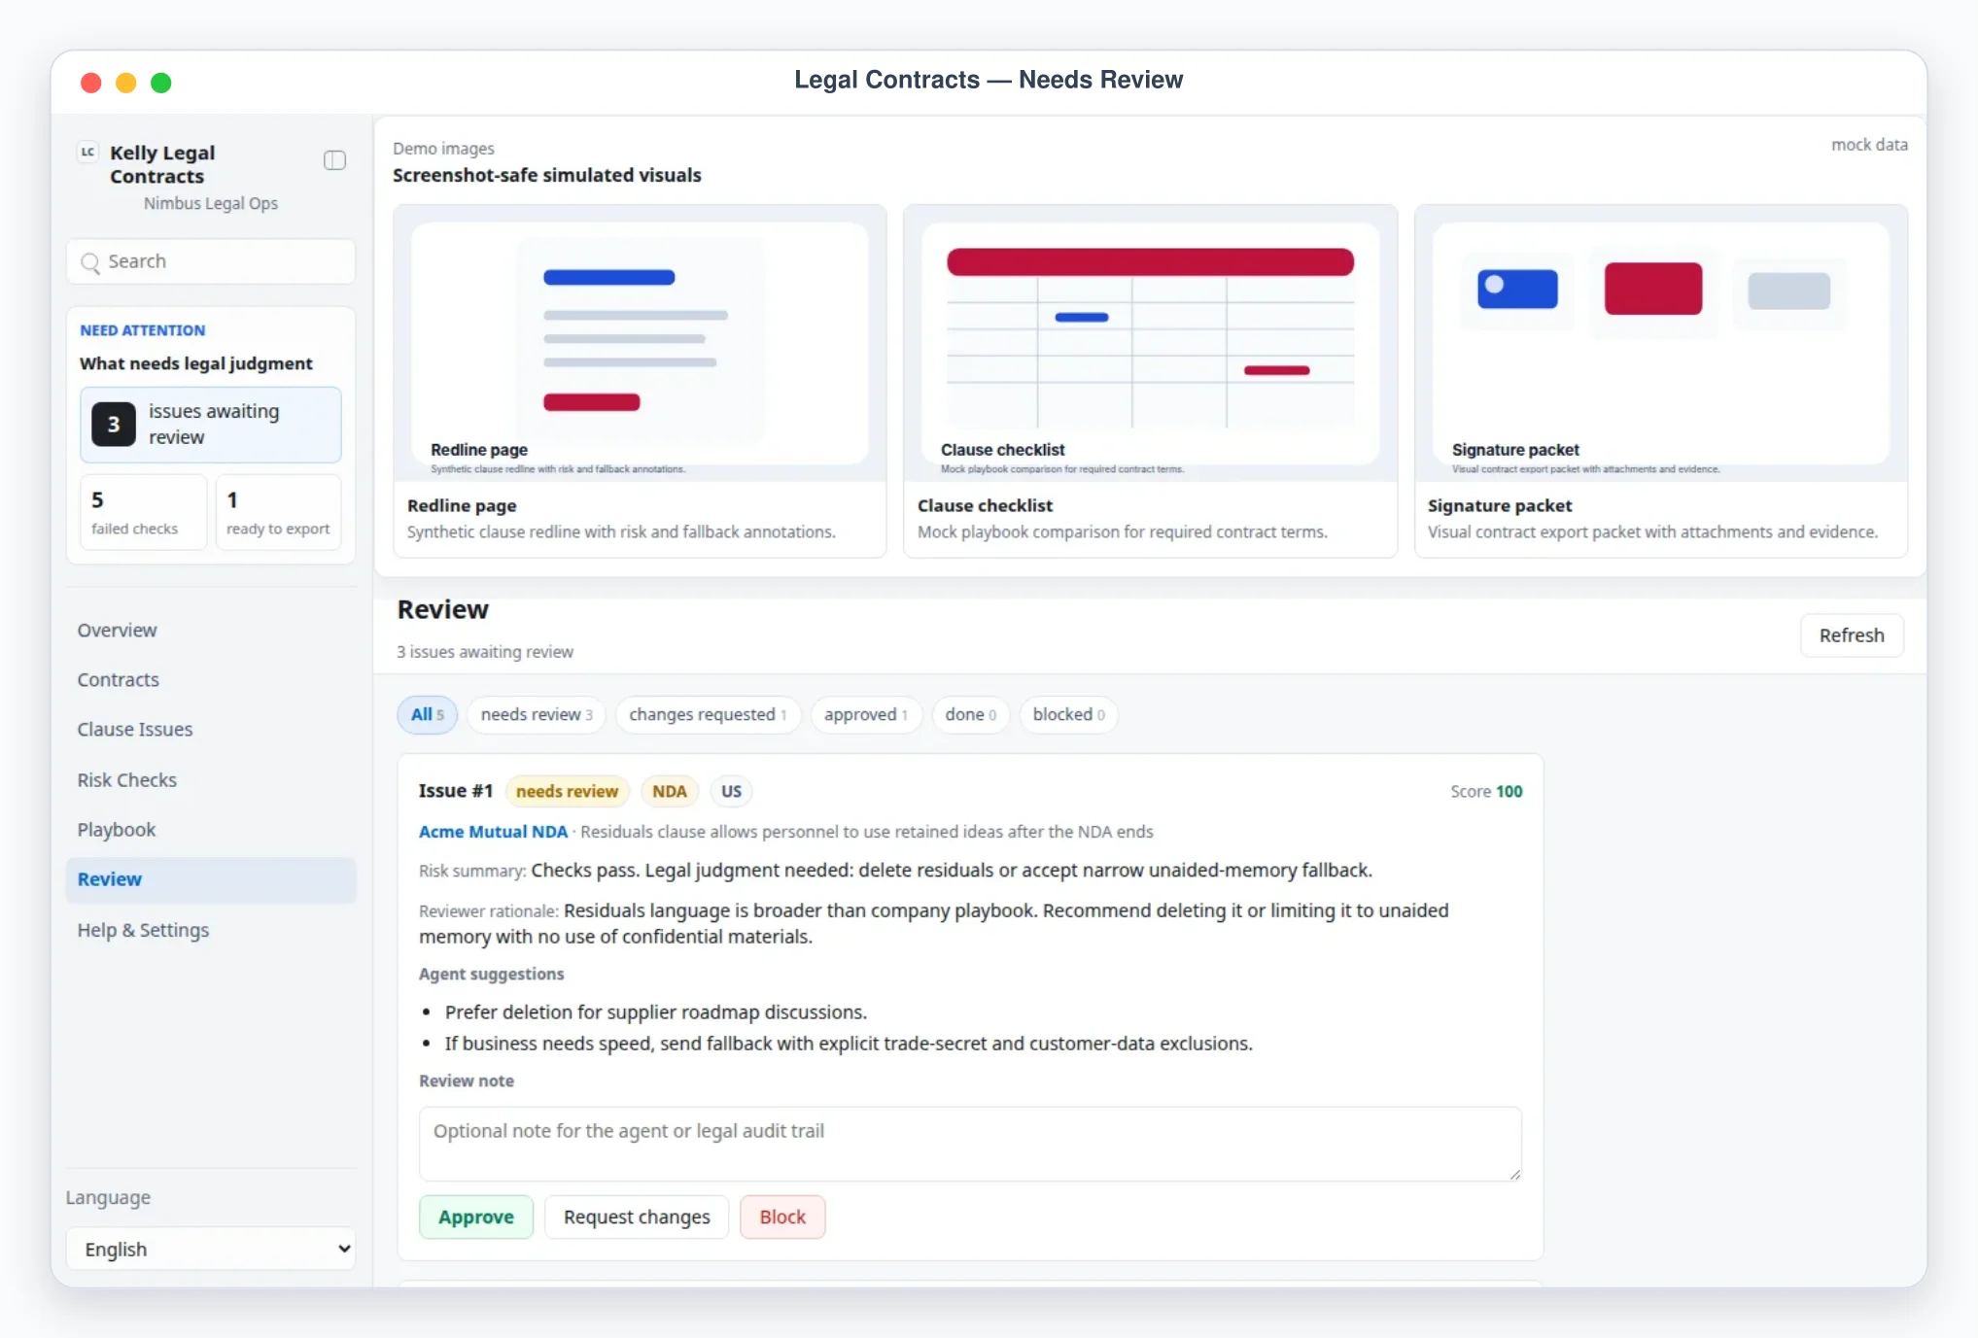Image resolution: width=1978 pixels, height=1338 pixels.
Task: Toggle the sidebar collapse icon
Action: pos(334,160)
